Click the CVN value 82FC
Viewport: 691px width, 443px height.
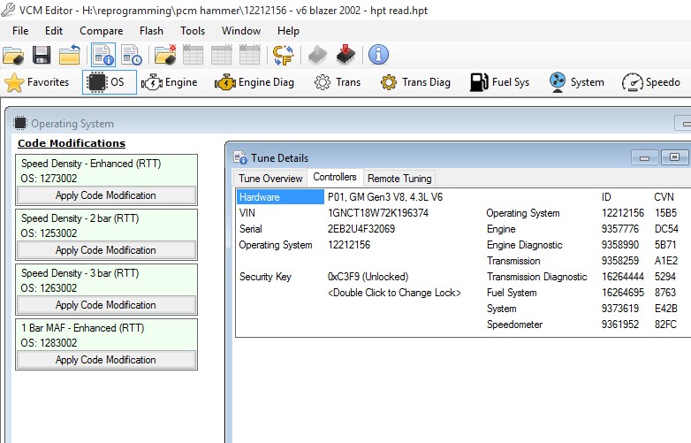click(x=665, y=324)
